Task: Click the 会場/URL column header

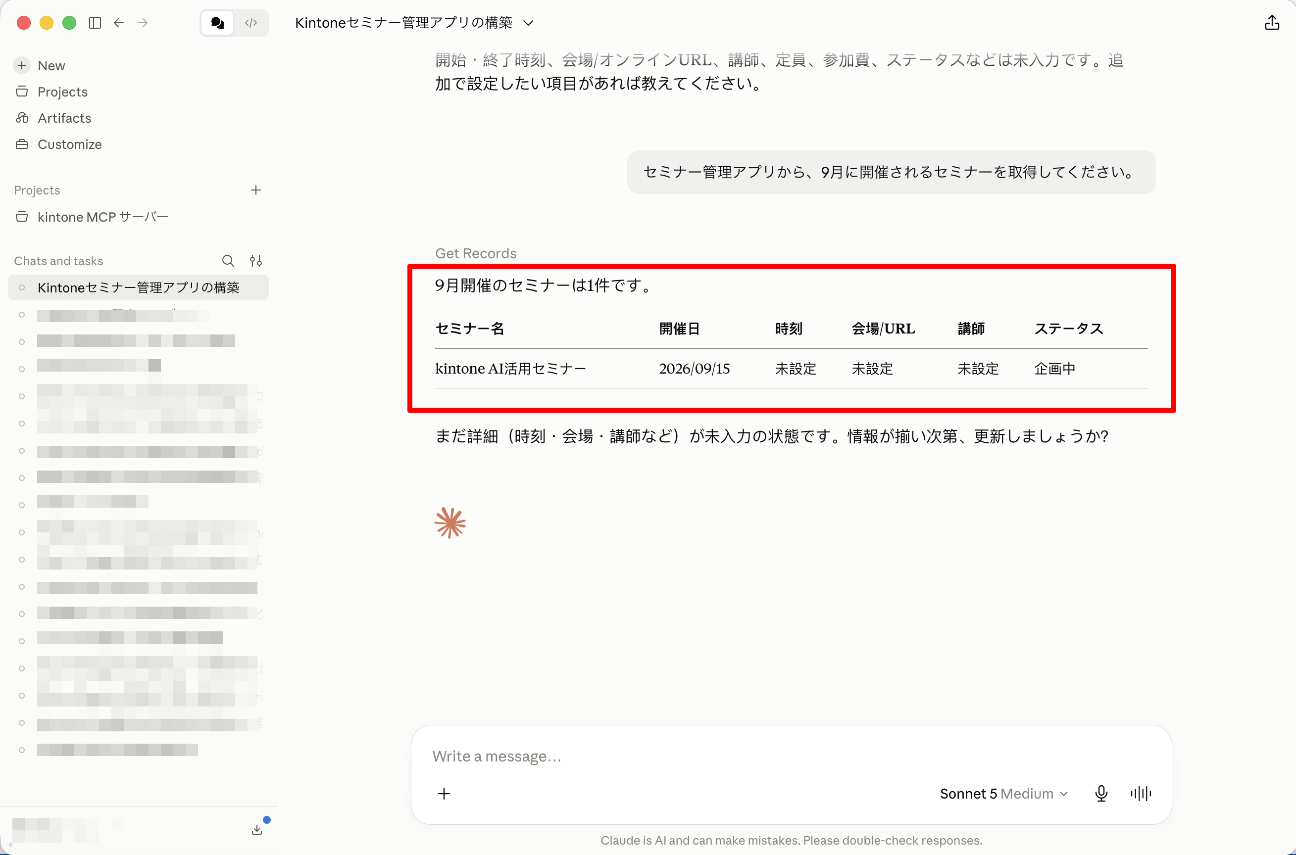Action: pyautogui.click(x=883, y=328)
